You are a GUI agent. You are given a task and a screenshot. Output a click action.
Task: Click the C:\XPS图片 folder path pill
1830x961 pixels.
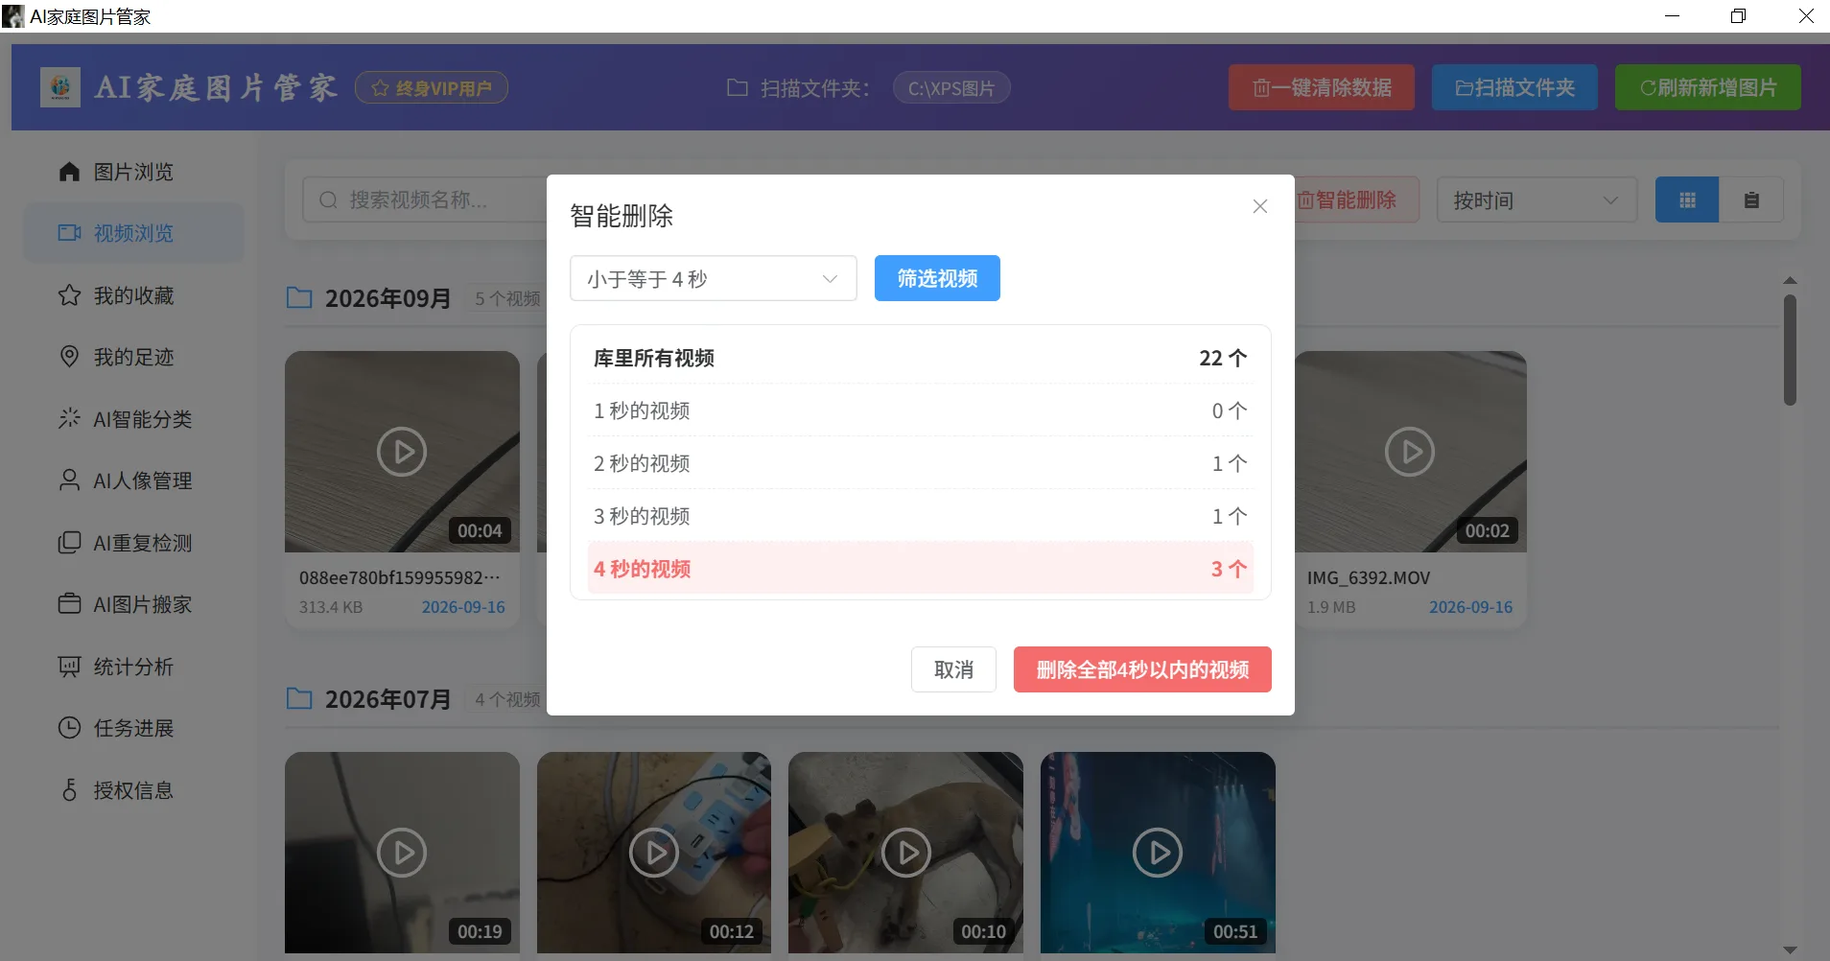point(950,88)
